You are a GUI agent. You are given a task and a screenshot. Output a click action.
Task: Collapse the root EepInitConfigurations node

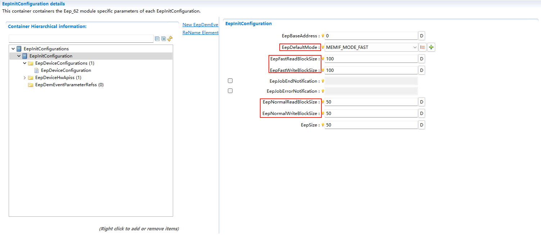coord(13,49)
